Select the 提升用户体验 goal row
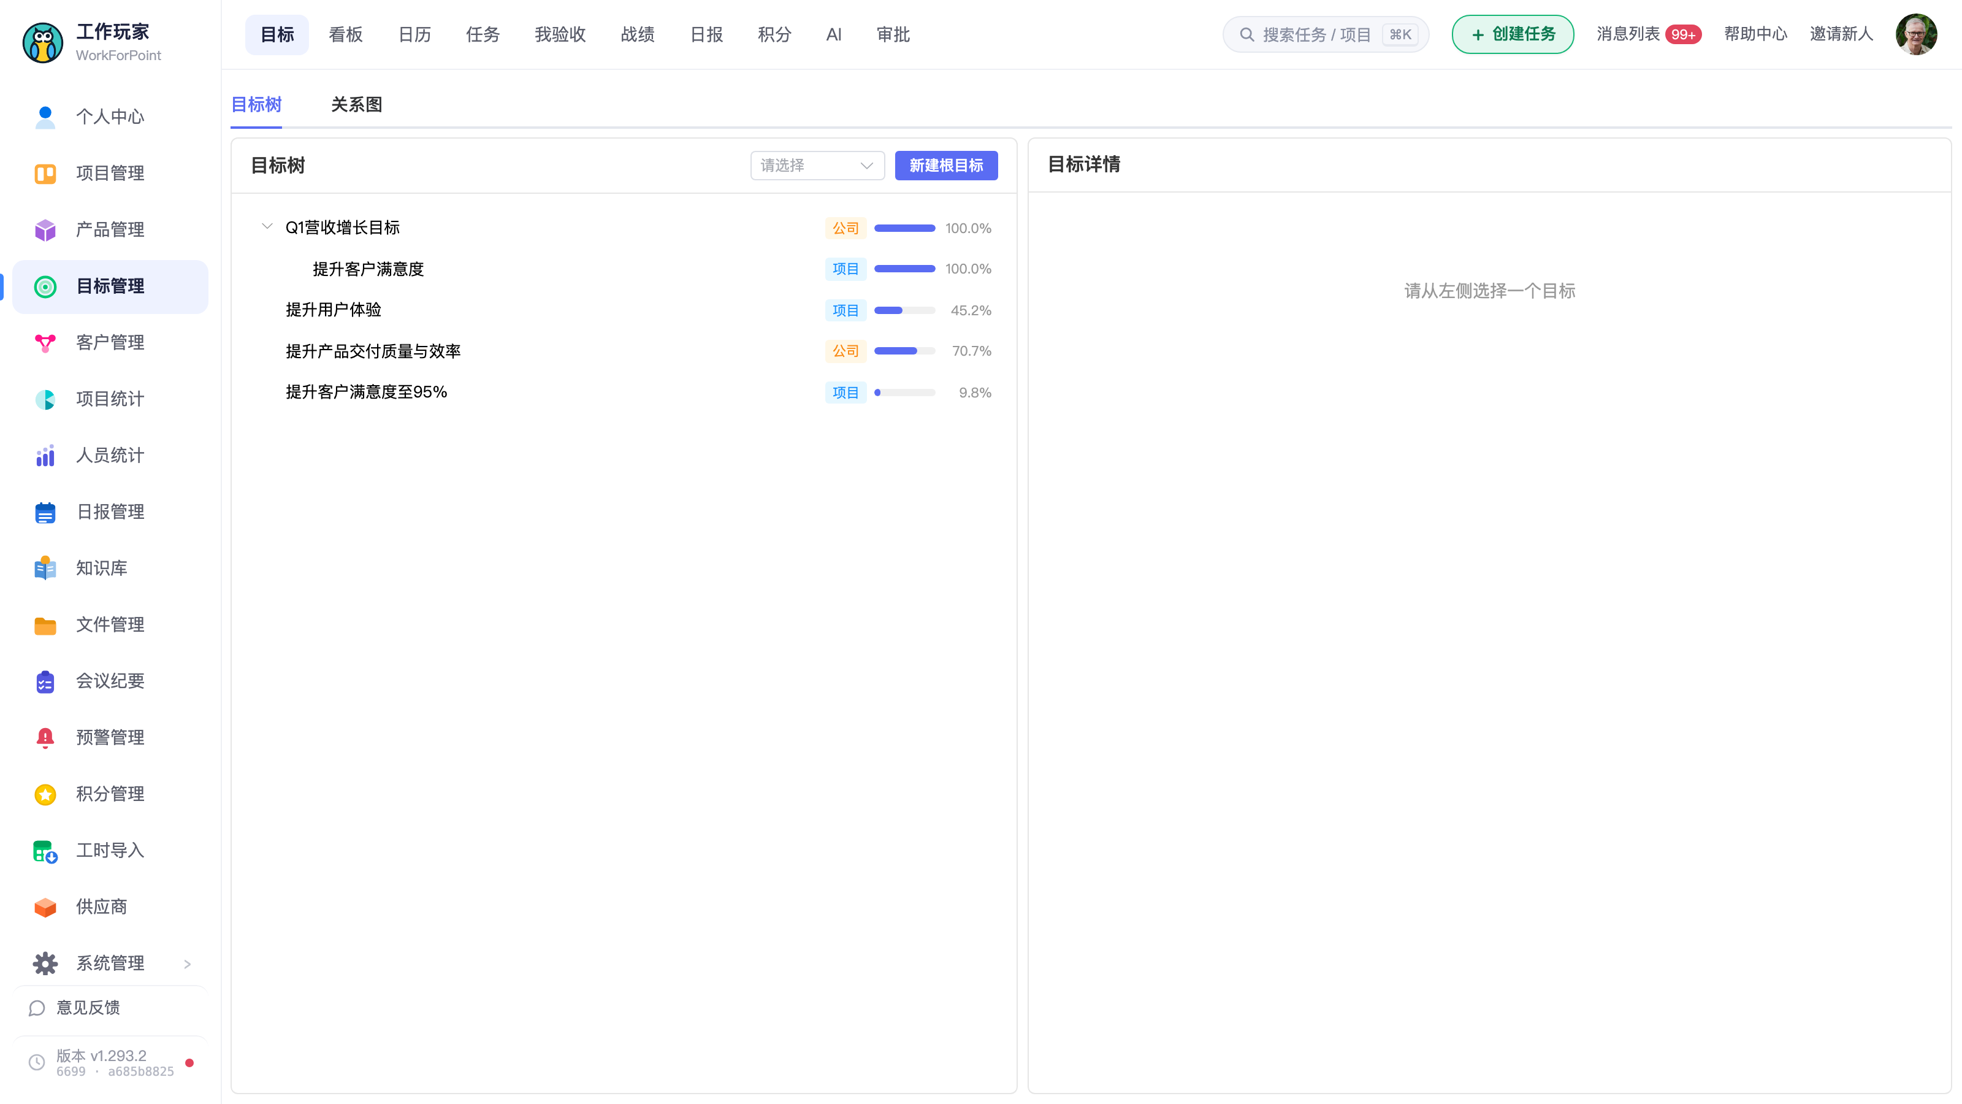The image size is (1962, 1104). click(x=625, y=310)
